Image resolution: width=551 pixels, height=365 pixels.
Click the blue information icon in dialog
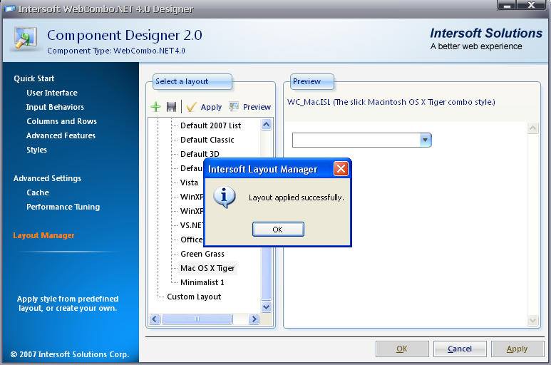[x=225, y=197]
